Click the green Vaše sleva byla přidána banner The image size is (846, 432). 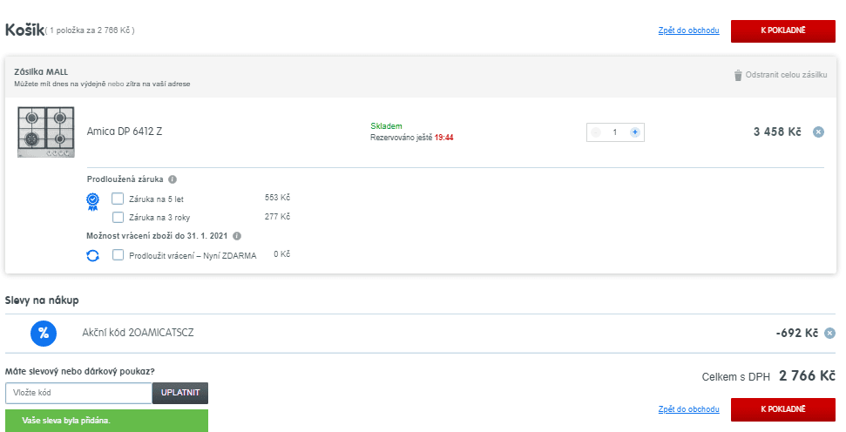click(106, 421)
